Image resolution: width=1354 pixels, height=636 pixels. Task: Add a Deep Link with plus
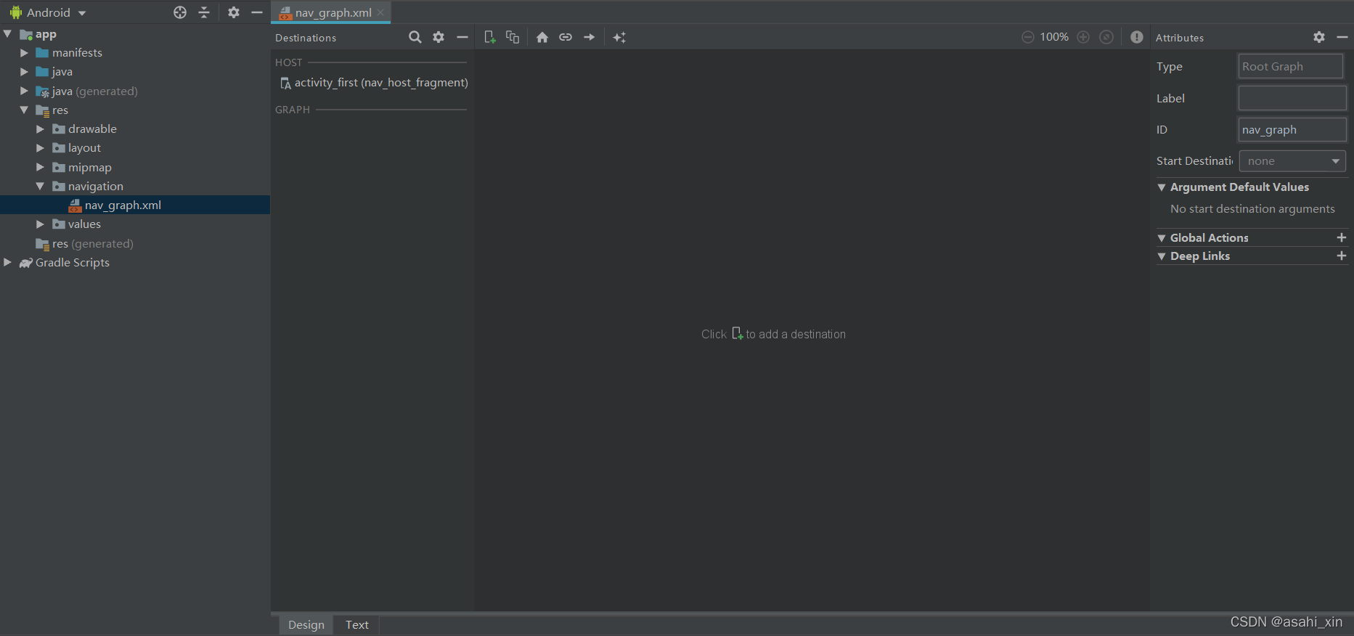tap(1342, 256)
